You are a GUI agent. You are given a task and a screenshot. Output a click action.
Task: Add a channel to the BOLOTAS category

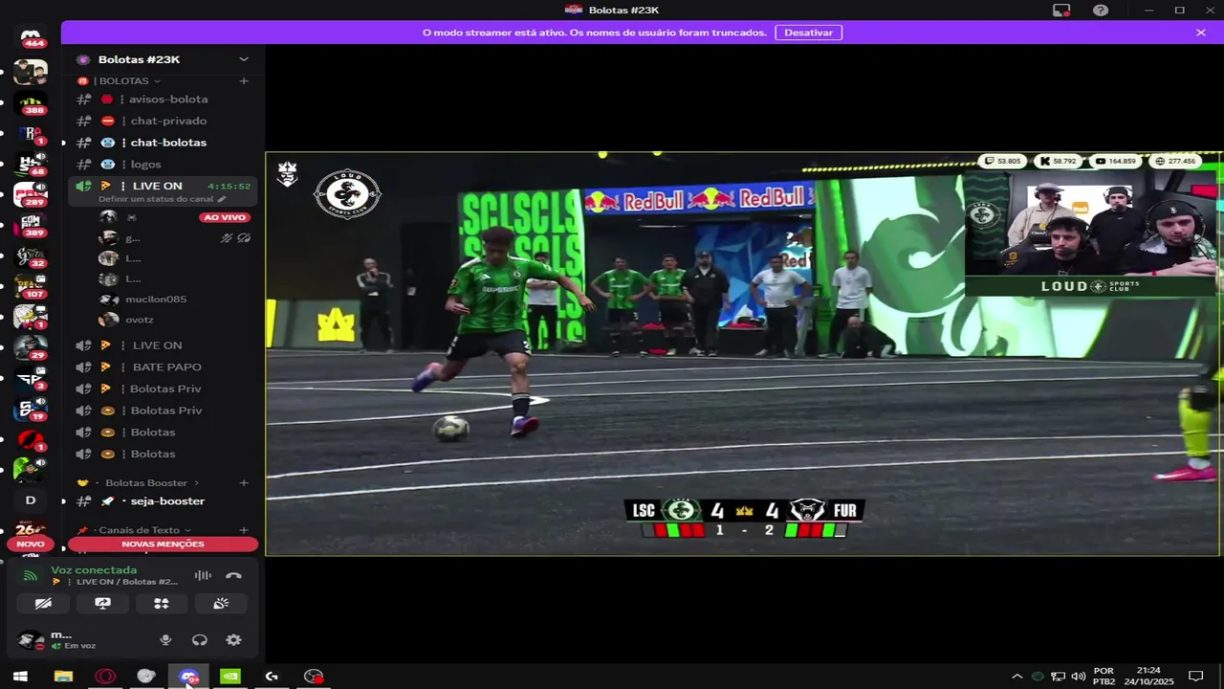(244, 81)
